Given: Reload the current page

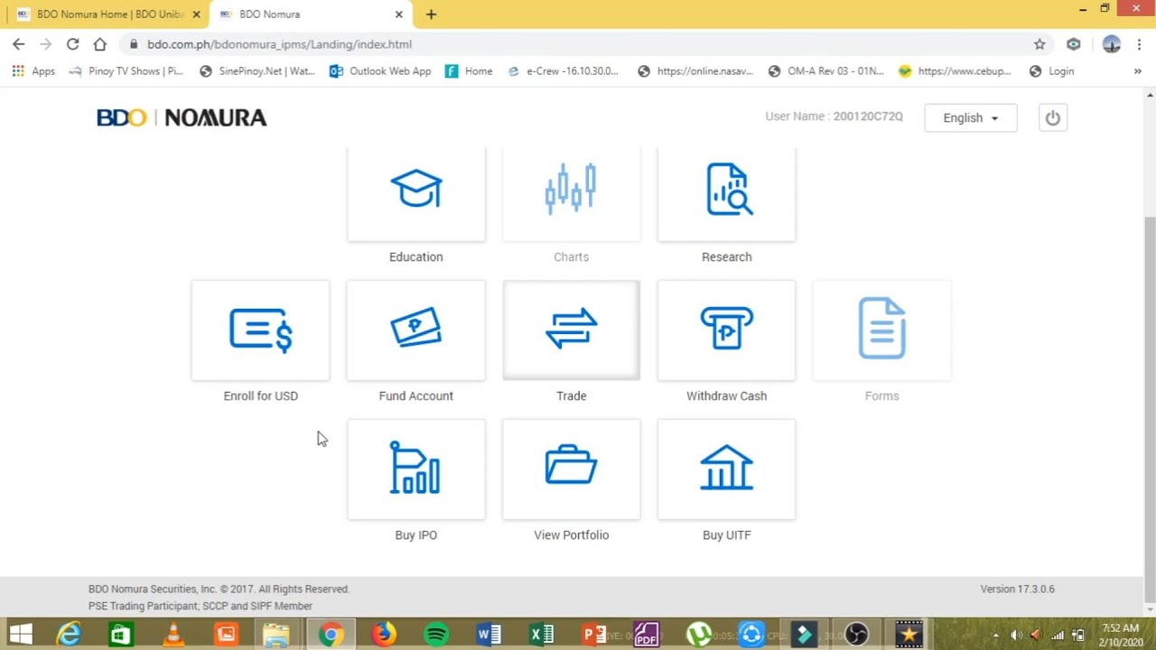Looking at the screenshot, I should [x=72, y=44].
